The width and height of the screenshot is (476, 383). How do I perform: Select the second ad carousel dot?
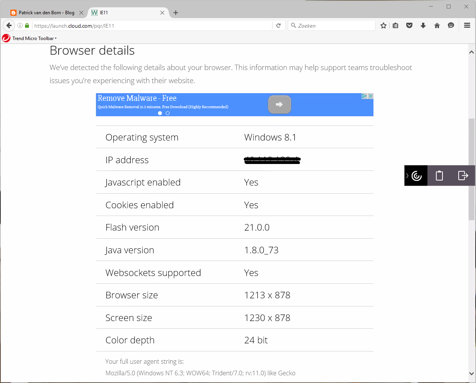(x=168, y=113)
